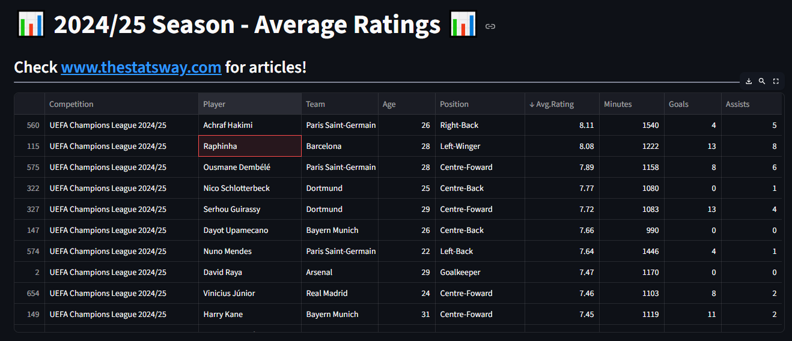
Task: Select the Dayot Upamecano cell
Action: click(250, 230)
